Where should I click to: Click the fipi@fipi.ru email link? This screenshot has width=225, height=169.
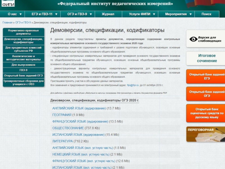[133, 85]
